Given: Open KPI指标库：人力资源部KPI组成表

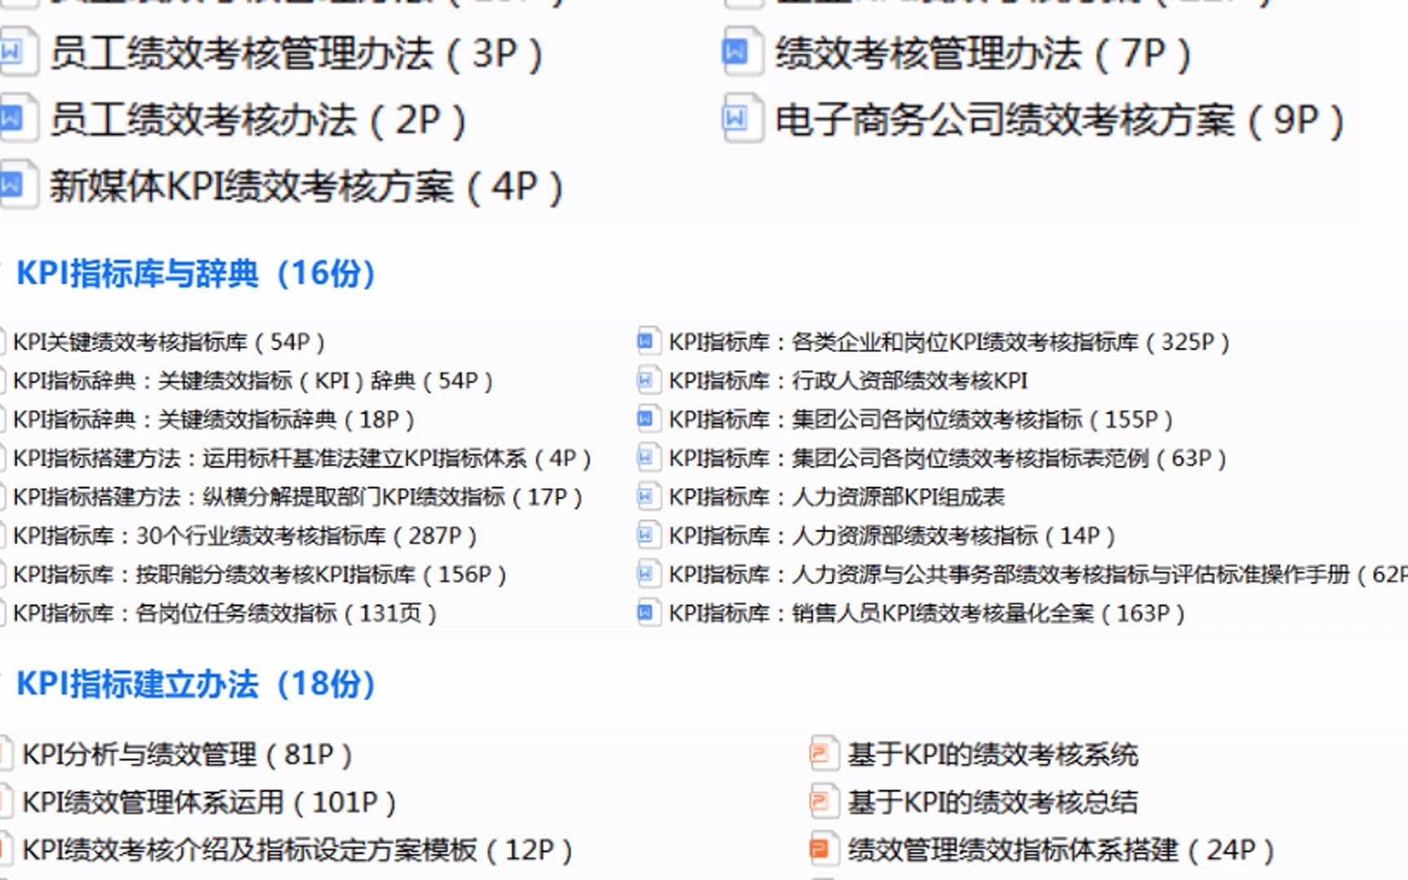Looking at the screenshot, I should tap(837, 497).
